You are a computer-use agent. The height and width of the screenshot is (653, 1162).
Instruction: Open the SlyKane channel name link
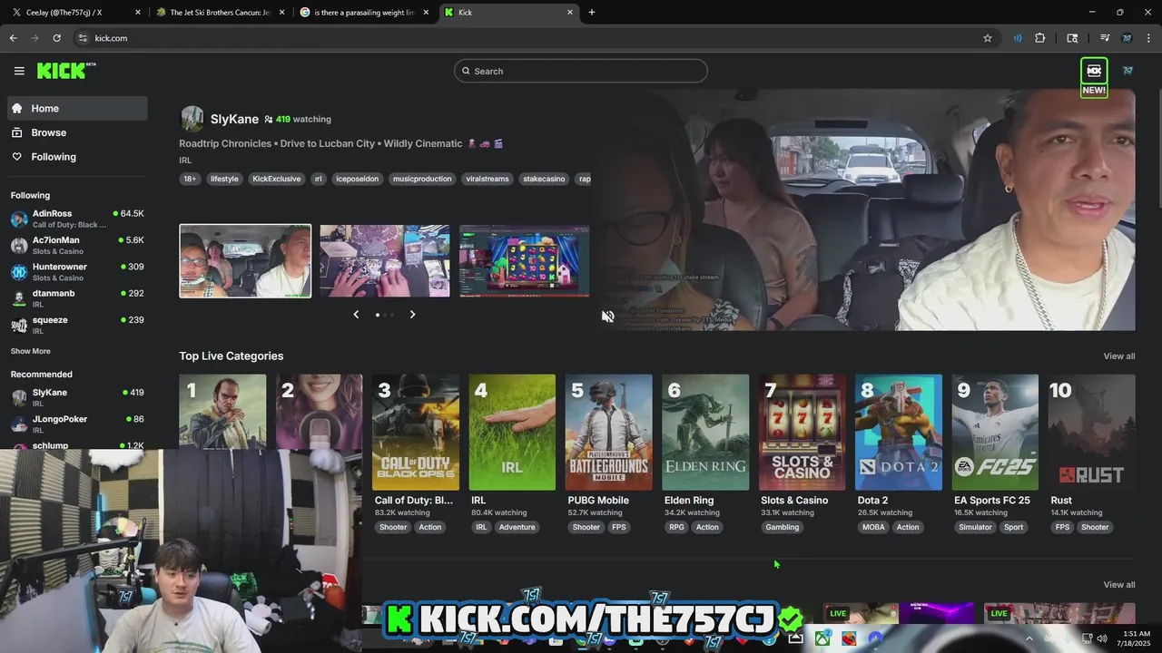234,119
